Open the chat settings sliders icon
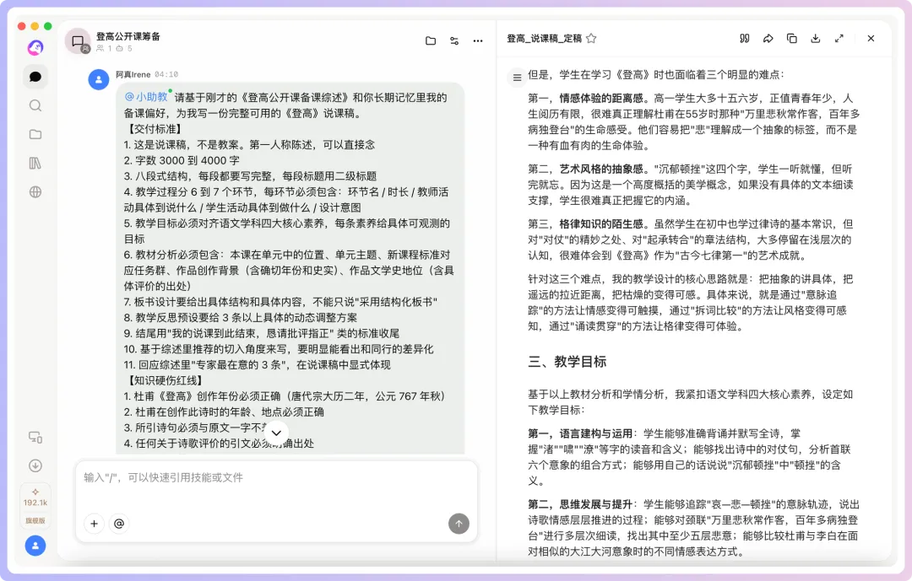This screenshot has height=581, width=912. 454,40
